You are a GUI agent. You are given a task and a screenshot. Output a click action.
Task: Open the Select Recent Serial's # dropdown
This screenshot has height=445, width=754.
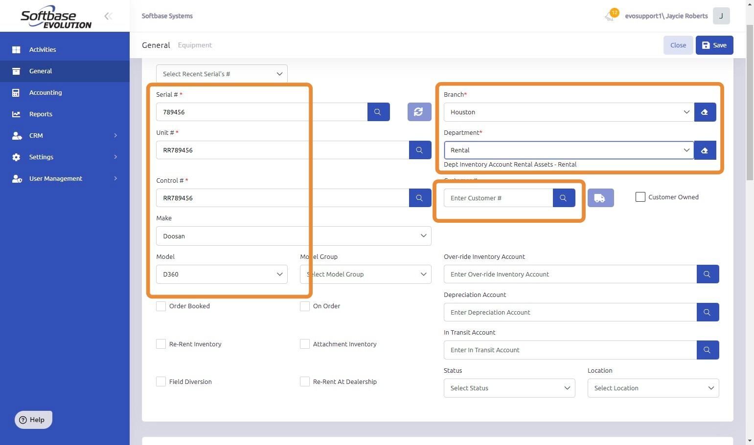pos(222,74)
